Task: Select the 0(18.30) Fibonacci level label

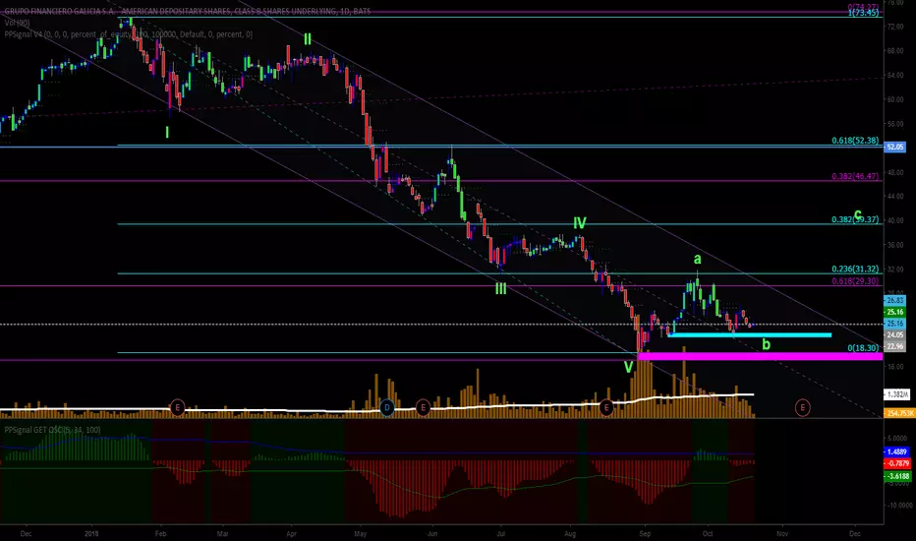Action: 864,348
